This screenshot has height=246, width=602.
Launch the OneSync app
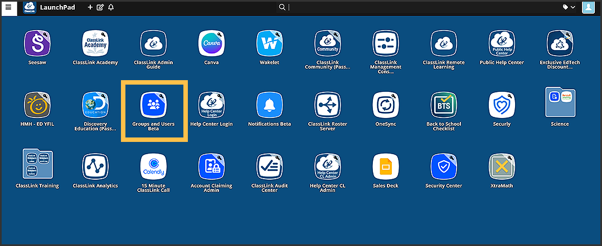[x=385, y=105]
